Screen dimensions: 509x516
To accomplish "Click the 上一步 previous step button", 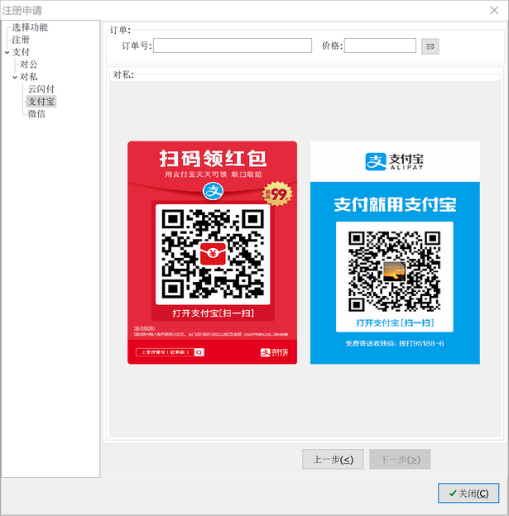I will (333, 459).
